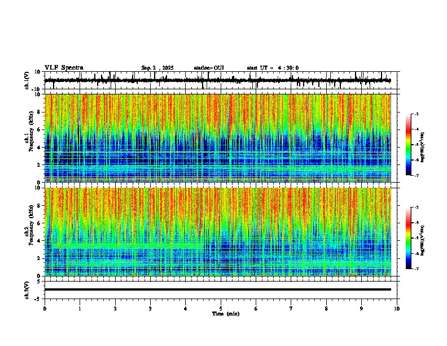Click the "8" kHz tick of ch.2 spectrogram
This screenshot has width=447, height=346.
[x=40, y=206]
